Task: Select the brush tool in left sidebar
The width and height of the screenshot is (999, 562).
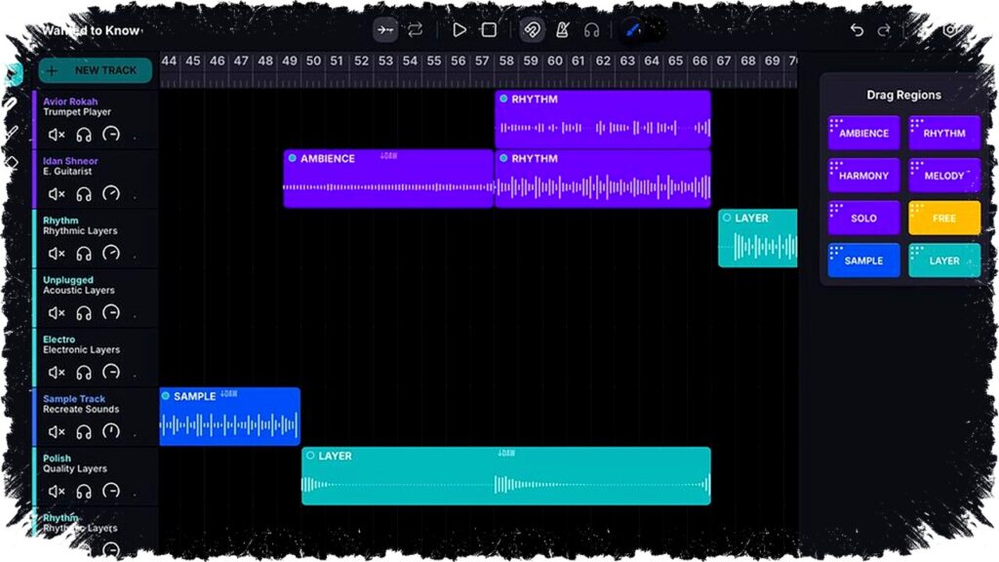Action: pos(12,133)
